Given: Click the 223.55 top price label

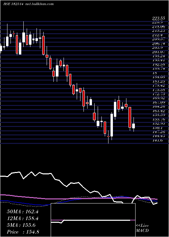Looking at the screenshot, I should pos(159,18).
